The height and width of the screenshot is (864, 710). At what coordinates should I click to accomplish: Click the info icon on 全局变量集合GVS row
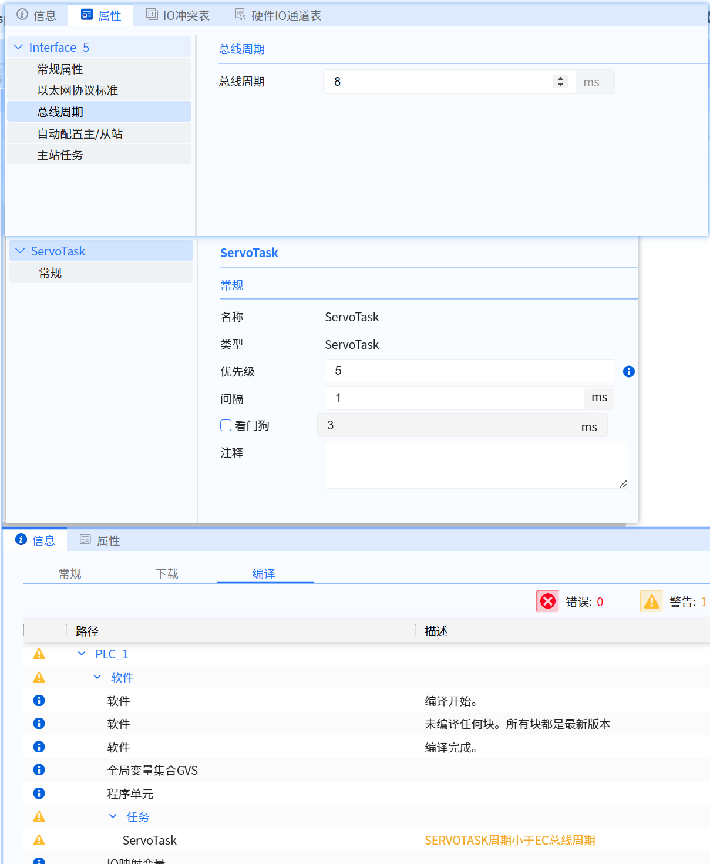[x=39, y=769]
